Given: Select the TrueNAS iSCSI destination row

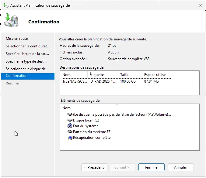Looking at the screenshot, I should click(116, 81).
